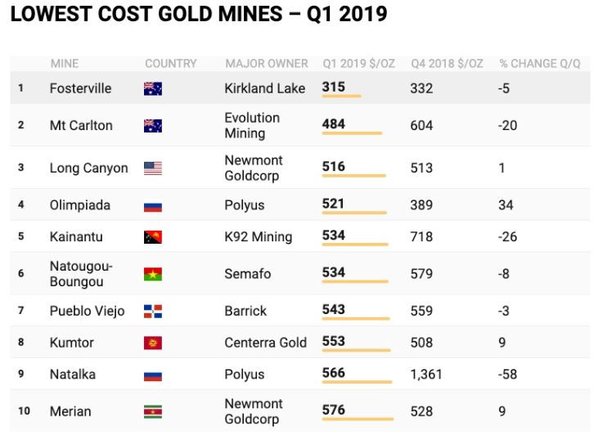
Task: Open the Fosterville mine name
Action: [x=80, y=89]
